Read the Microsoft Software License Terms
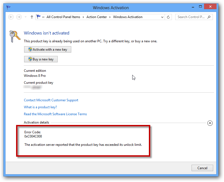 click(55, 114)
